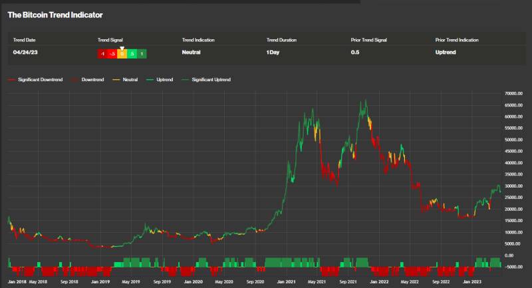Click 'The Bitcoin Trend Indicator' title
Screen dimensions: 532x288
coord(55,15)
